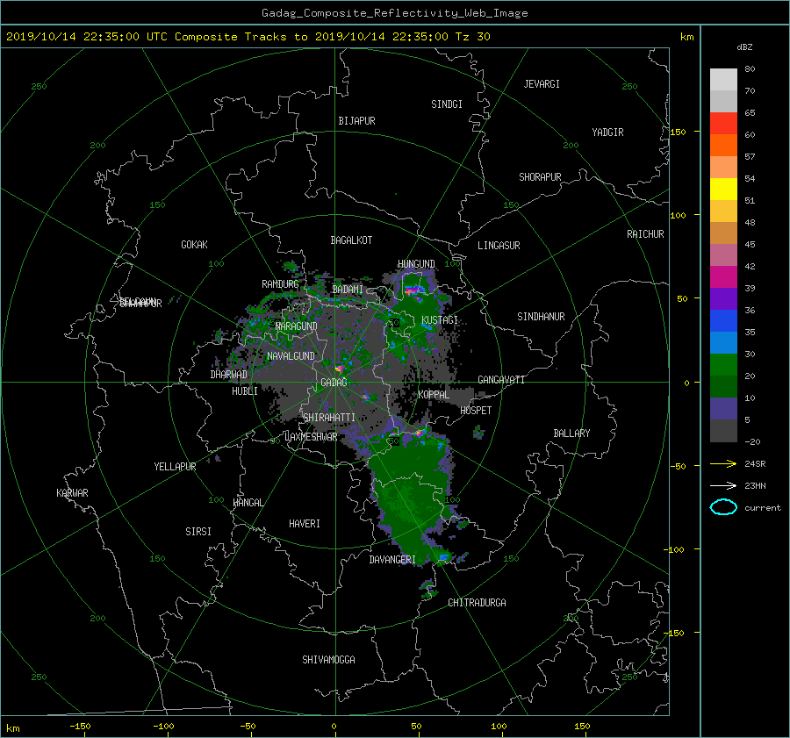Click the HANGAL city label

pyautogui.click(x=248, y=503)
